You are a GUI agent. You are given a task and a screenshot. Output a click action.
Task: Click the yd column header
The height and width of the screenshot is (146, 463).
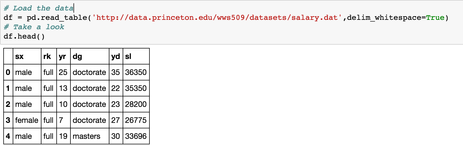[x=115, y=56]
